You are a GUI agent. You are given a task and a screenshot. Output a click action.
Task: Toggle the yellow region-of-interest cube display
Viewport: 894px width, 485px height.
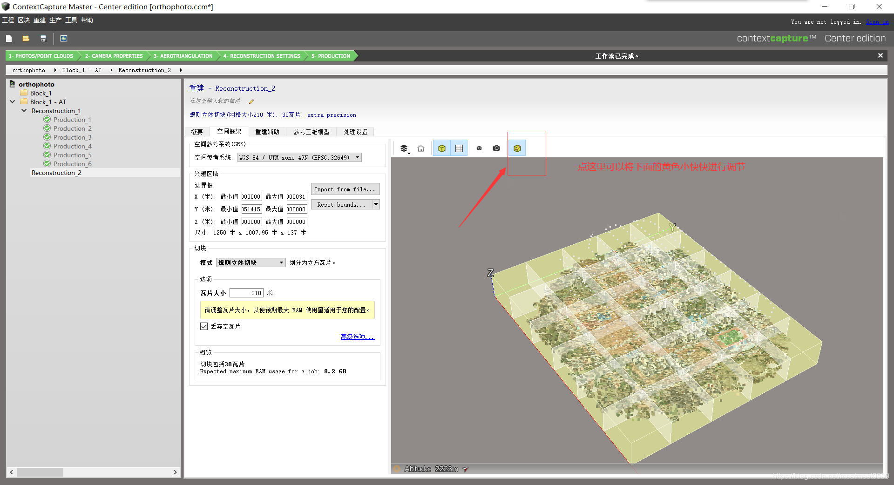tap(442, 148)
